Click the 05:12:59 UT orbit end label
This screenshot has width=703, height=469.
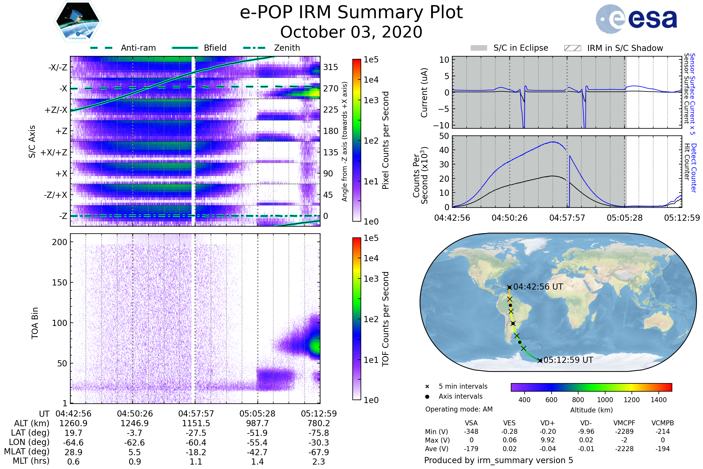click(x=568, y=360)
